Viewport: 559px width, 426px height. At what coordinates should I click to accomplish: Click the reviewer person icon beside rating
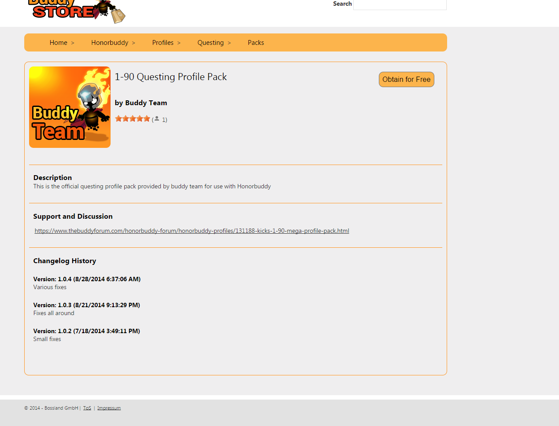click(157, 118)
